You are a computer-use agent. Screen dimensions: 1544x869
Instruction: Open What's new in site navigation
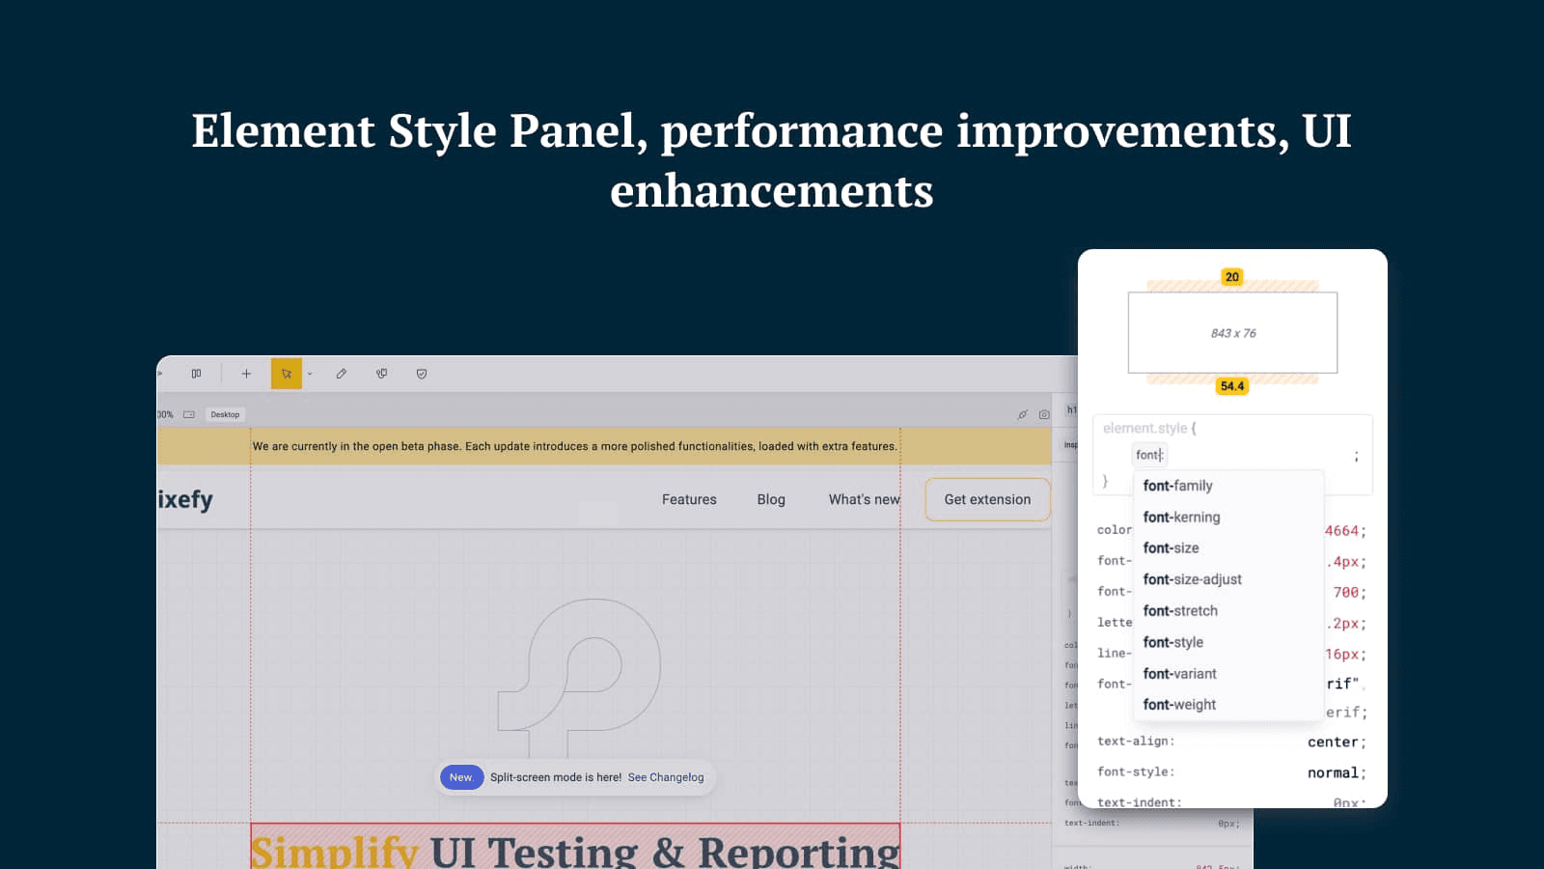865,499
